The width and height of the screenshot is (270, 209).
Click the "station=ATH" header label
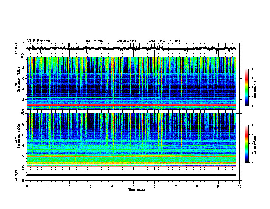(126, 41)
